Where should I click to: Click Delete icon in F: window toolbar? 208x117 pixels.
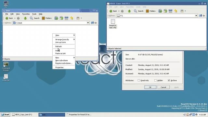click(170, 11)
